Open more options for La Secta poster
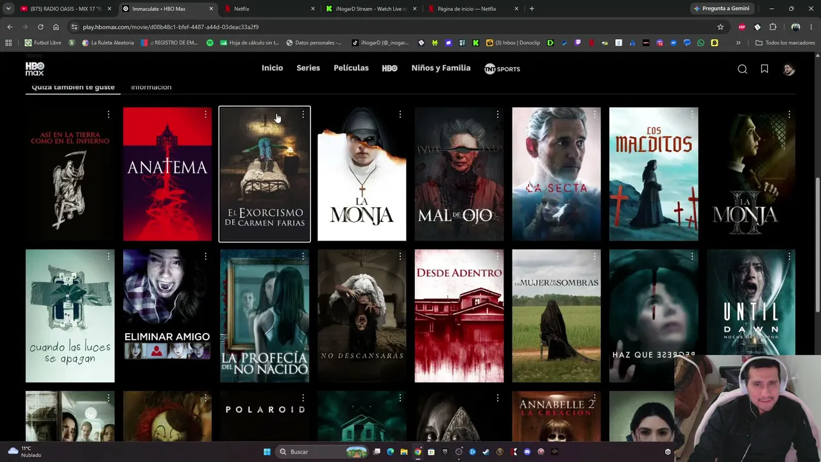This screenshot has height=462, width=821. click(x=595, y=114)
